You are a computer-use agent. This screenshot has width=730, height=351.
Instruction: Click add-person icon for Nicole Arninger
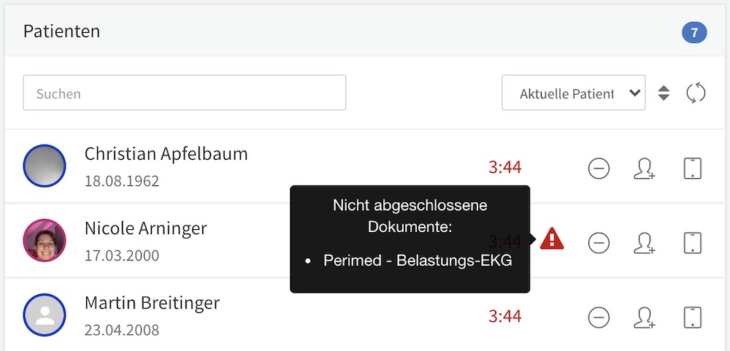tap(645, 243)
